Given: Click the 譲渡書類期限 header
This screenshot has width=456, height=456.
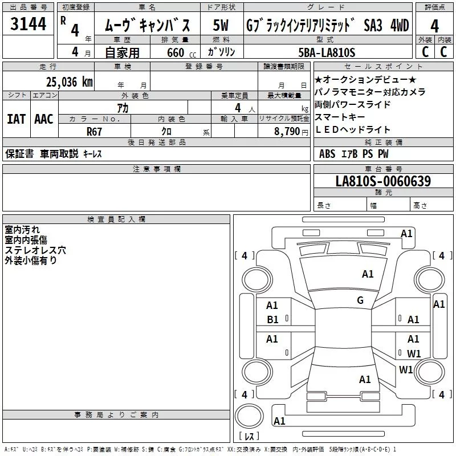Looking at the screenshot, I should coord(284,66).
